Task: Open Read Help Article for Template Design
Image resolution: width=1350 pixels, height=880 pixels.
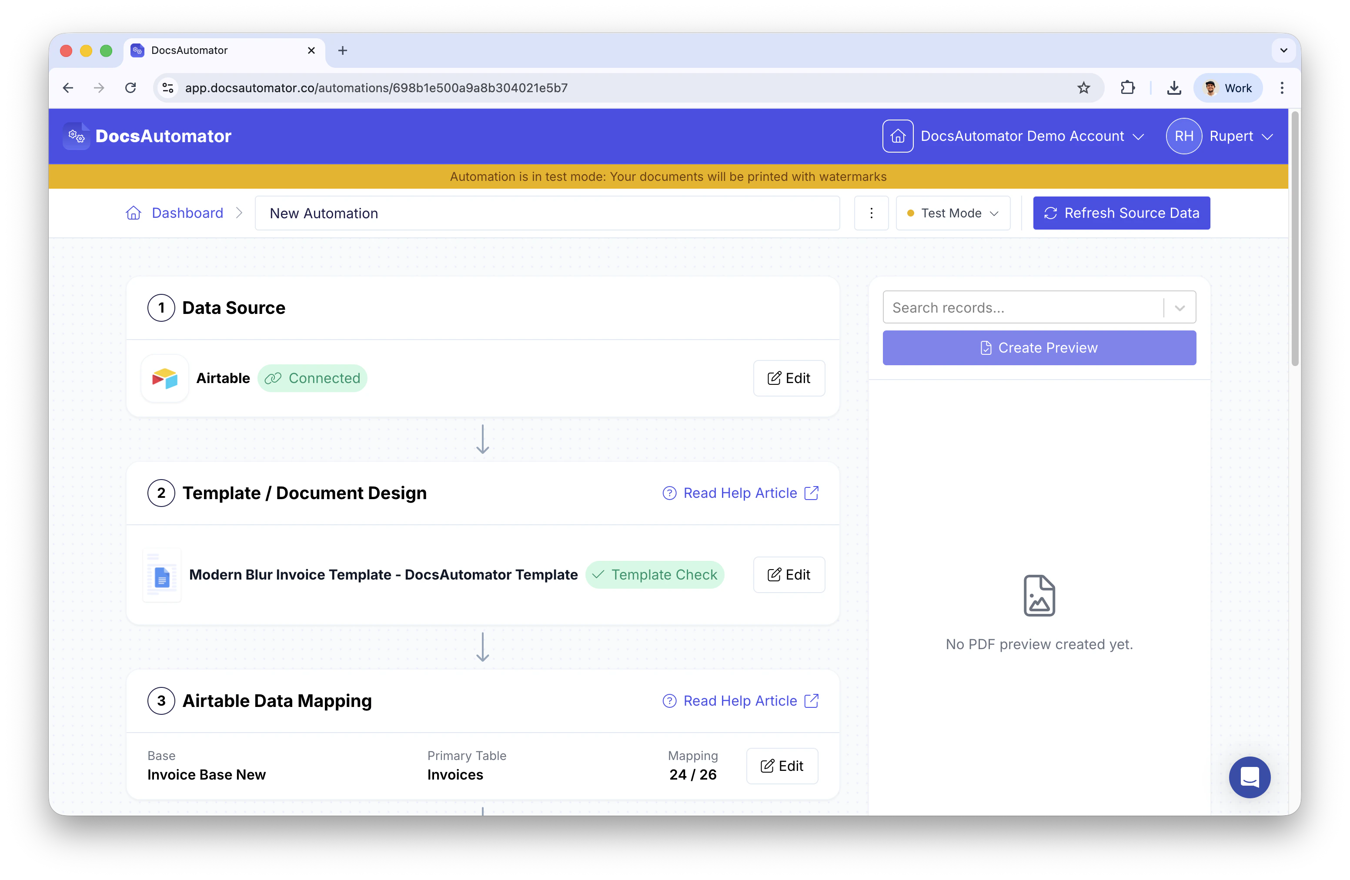Action: pyautogui.click(x=740, y=493)
